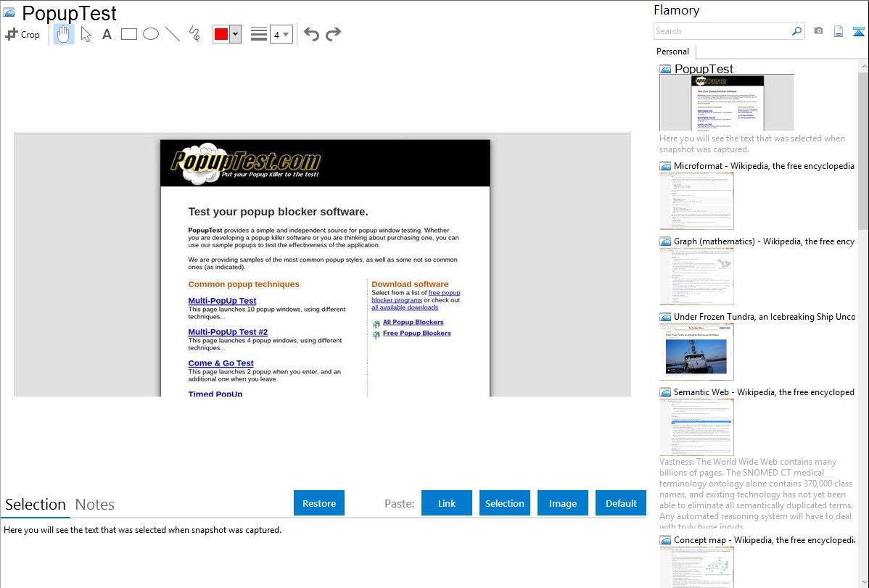Redo the last undone edit

coord(333,34)
